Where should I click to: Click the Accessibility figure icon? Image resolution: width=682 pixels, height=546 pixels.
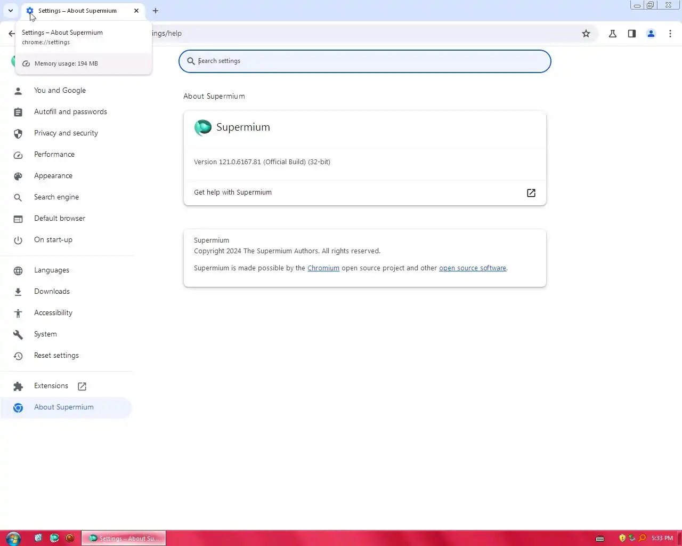(18, 314)
